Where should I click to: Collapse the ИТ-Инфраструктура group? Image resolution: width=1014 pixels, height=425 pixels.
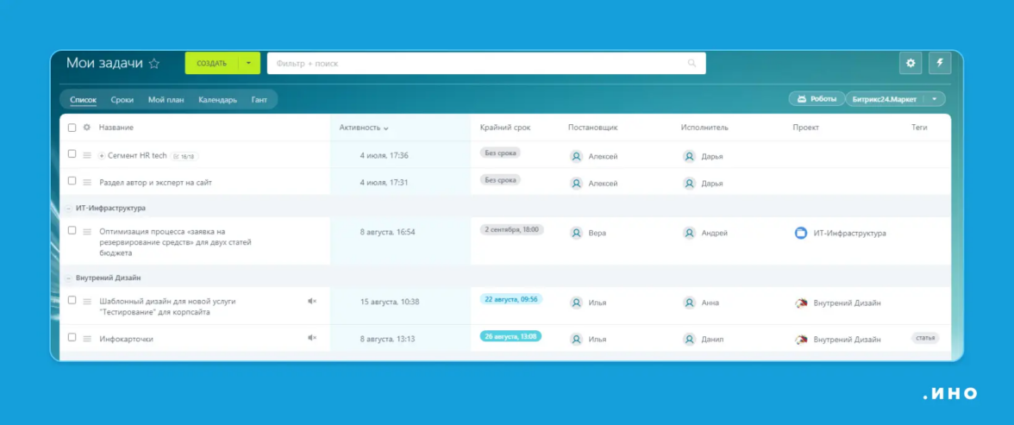(69, 209)
